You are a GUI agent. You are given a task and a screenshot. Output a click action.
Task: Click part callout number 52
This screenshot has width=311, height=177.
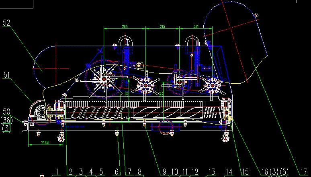click(x=6, y=23)
